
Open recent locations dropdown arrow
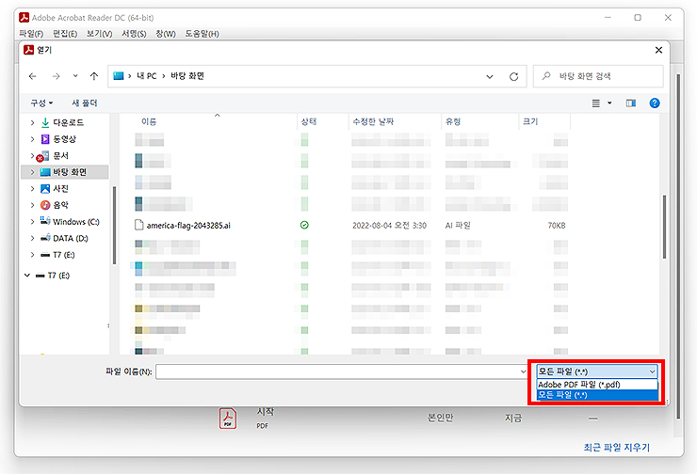click(x=75, y=76)
